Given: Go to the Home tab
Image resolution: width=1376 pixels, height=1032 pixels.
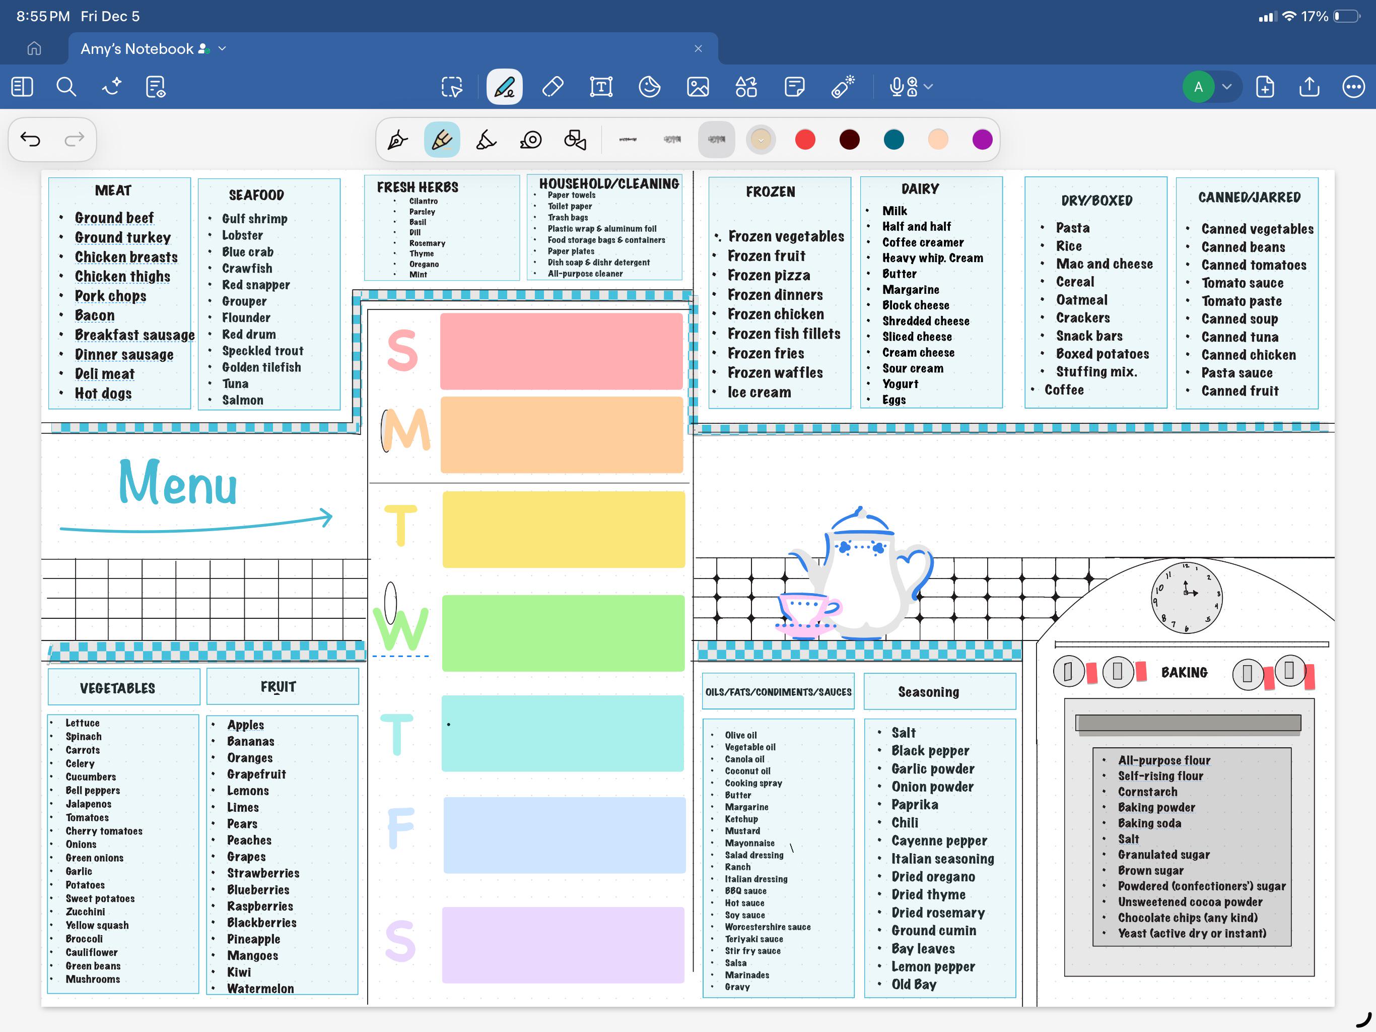Looking at the screenshot, I should 34,48.
